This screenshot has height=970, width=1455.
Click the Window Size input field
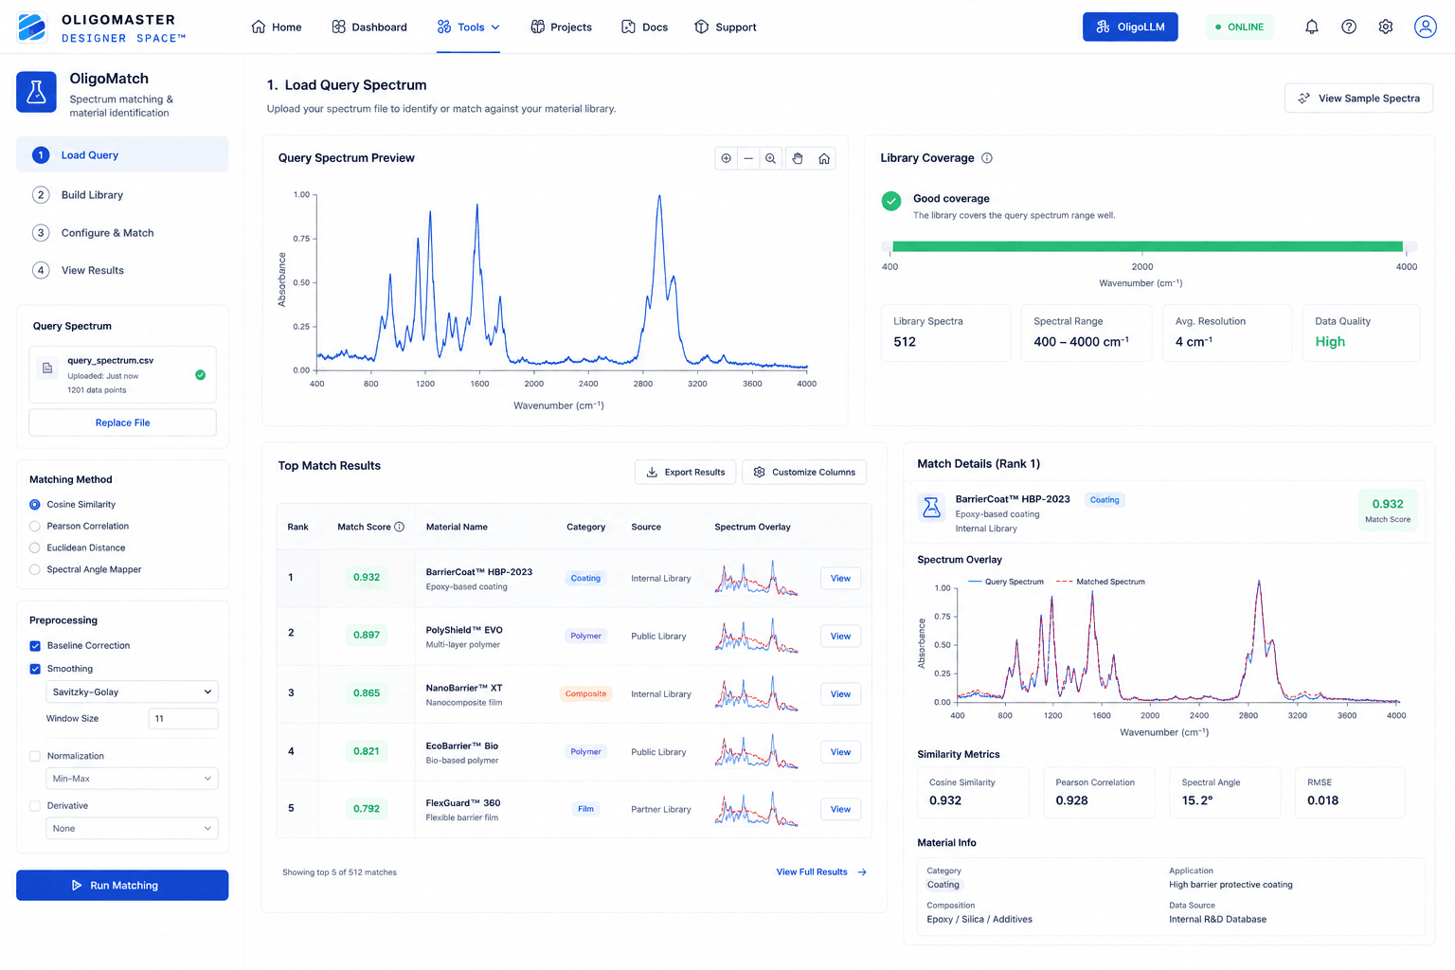pyautogui.click(x=183, y=719)
